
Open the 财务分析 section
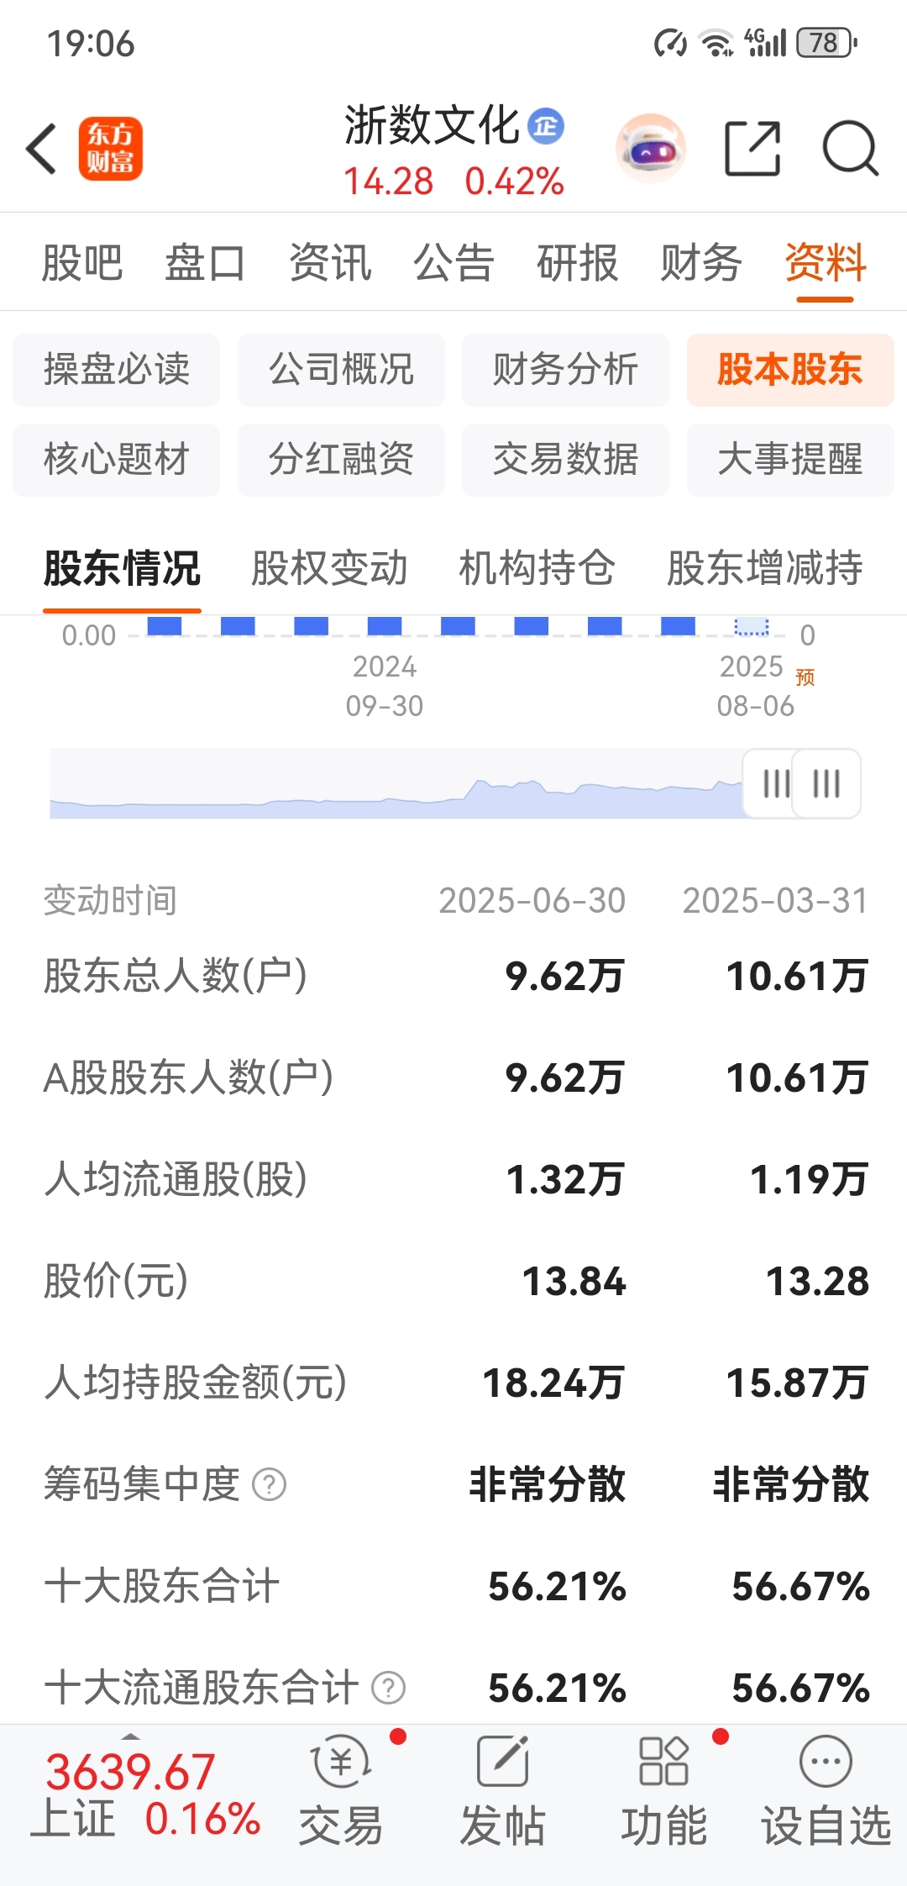(565, 370)
